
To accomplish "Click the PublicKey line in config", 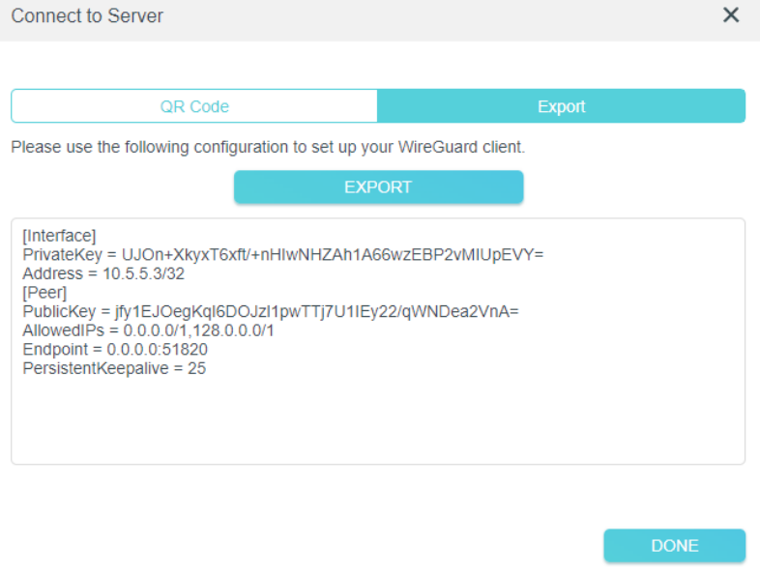I will click(271, 311).
